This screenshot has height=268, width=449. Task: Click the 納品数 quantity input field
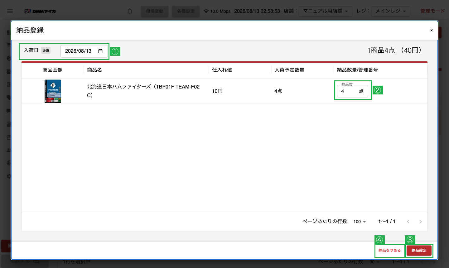coord(353,91)
